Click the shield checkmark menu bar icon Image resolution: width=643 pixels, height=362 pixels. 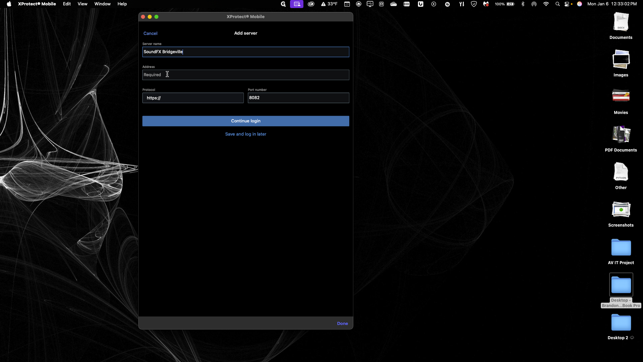(474, 4)
